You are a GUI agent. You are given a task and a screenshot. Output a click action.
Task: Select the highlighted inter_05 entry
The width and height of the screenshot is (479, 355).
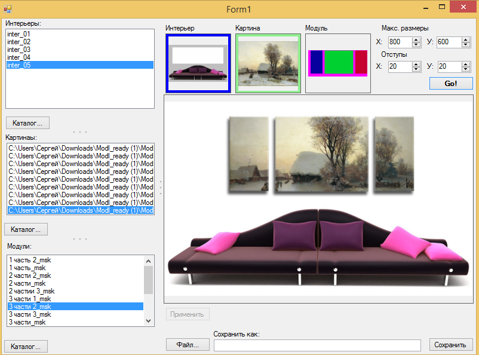click(79, 65)
